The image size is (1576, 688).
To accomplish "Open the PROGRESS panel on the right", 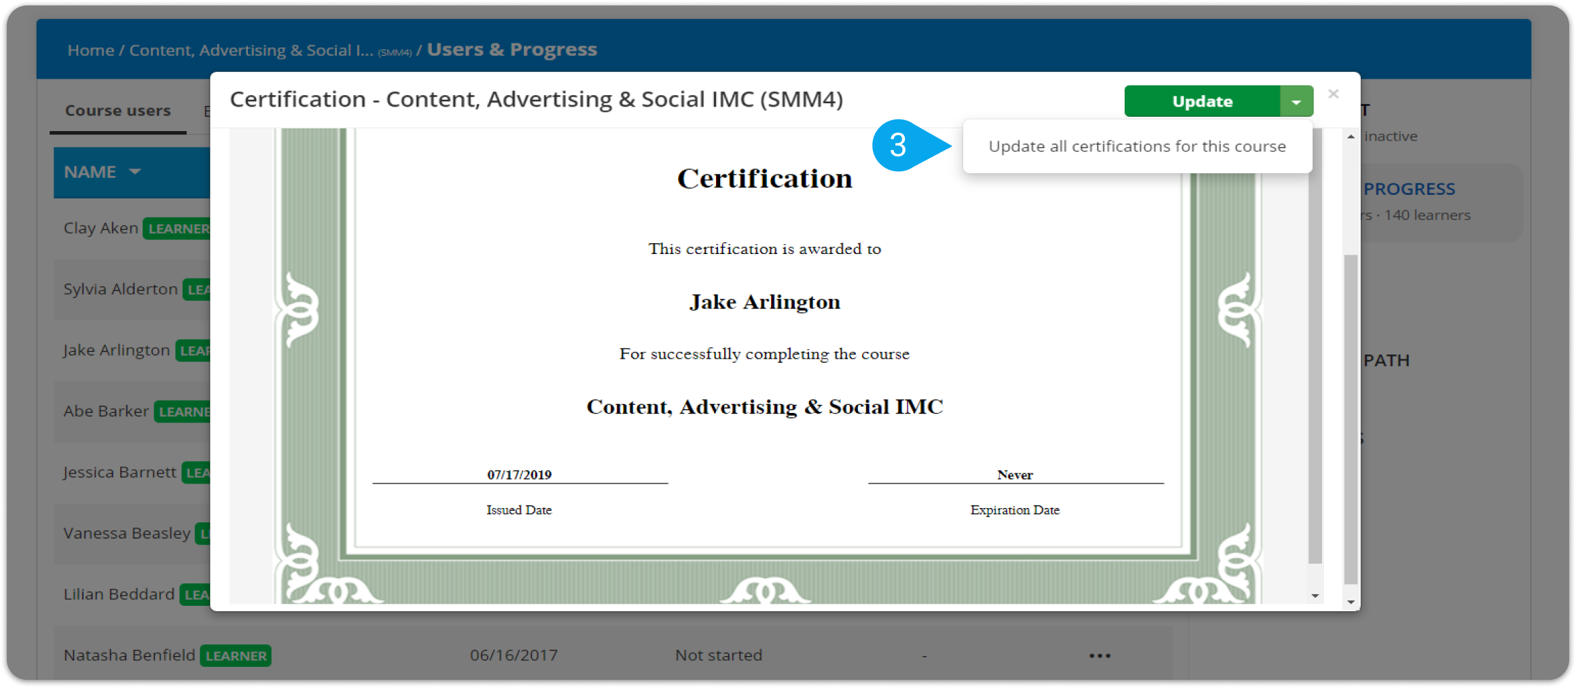I will point(1409,189).
